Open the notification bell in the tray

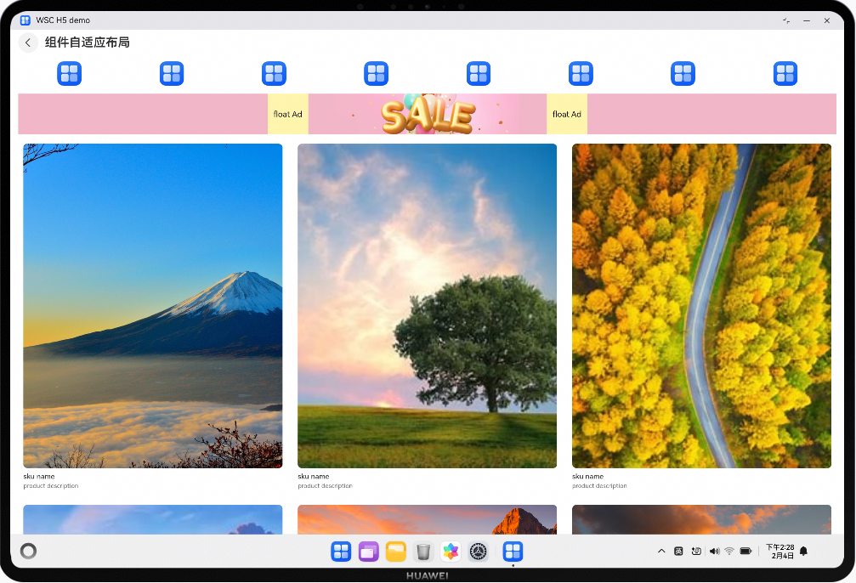coord(803,552)
